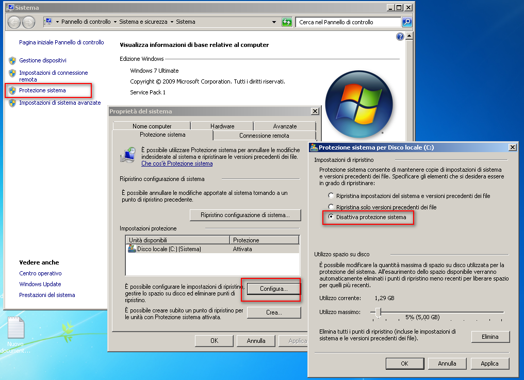Open Centro operativo link

coord(40,273)
